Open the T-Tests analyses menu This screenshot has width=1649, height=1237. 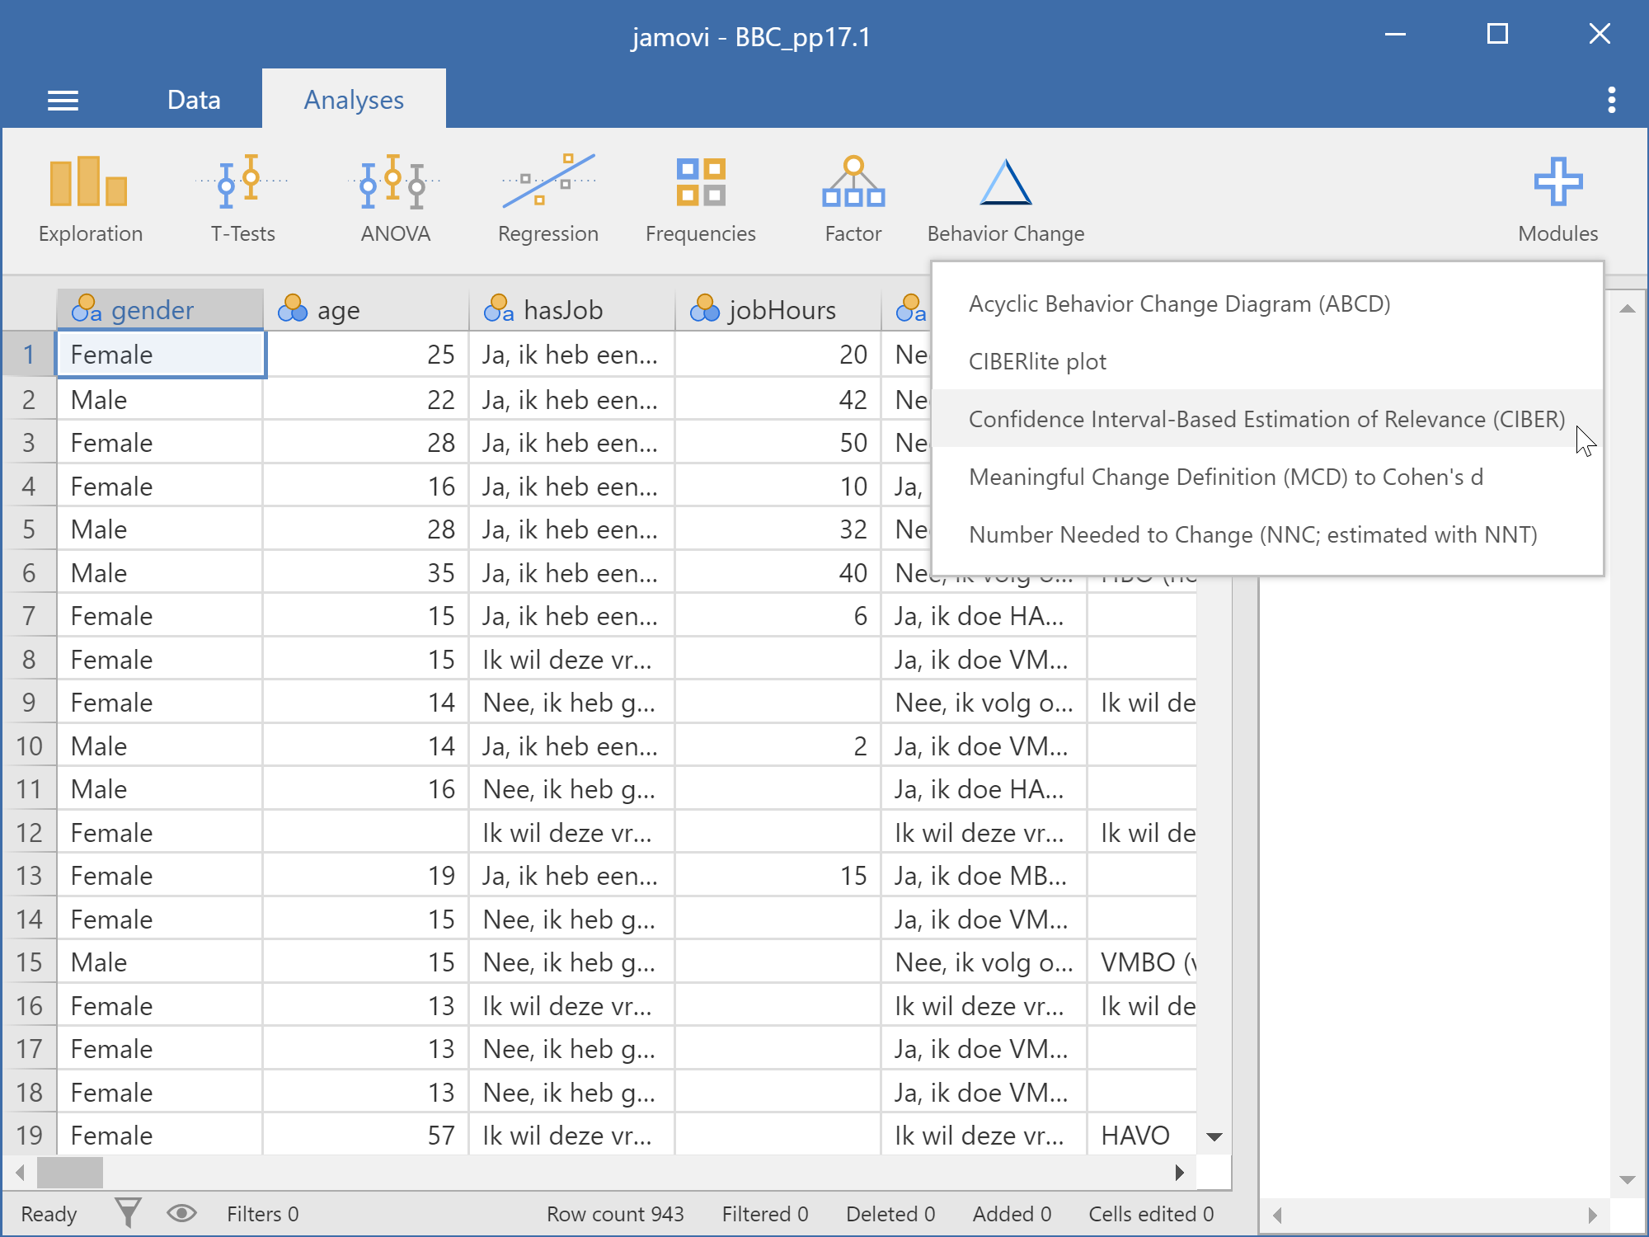(x=242, y=200)
